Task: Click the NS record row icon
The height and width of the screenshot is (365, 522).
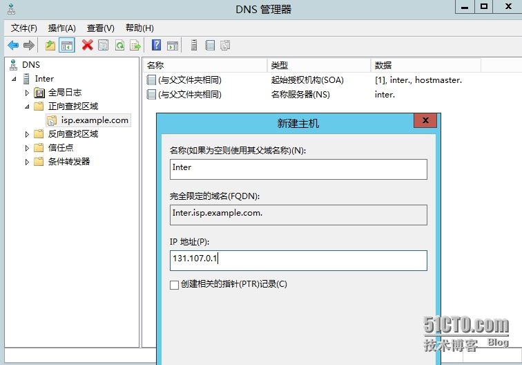Action: (151, 94)
